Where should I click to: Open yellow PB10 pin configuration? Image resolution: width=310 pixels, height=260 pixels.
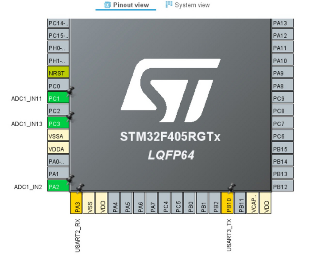pos(227,203)
